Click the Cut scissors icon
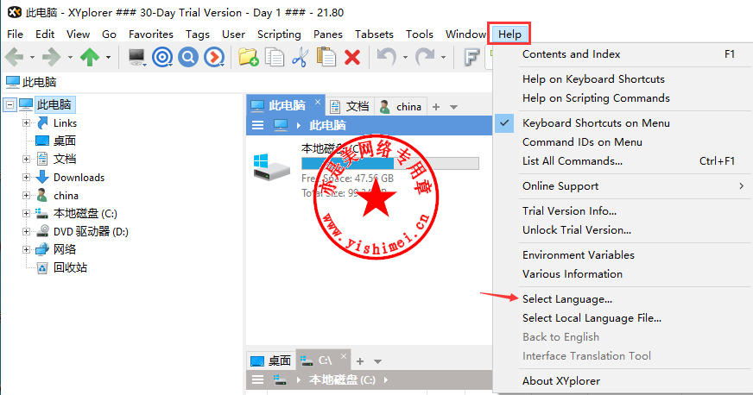Viewport: 753px width, 395px height. pyautogui.click(x=301, y=57)
